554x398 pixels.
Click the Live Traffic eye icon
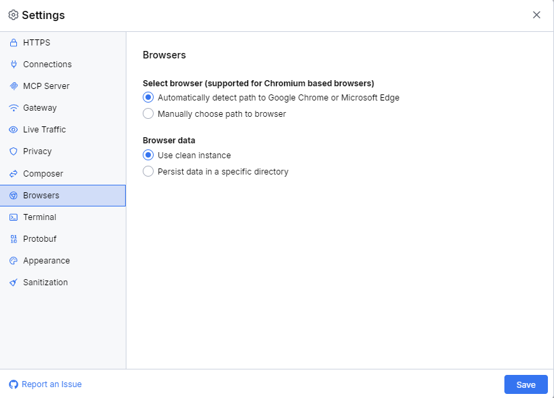point(14,129)
